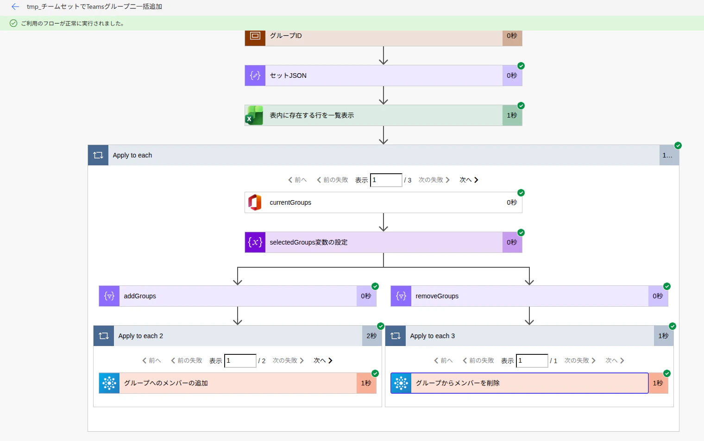Click the iteration number field showing / 3
This screenshot has height=441, width=704.
386,180
